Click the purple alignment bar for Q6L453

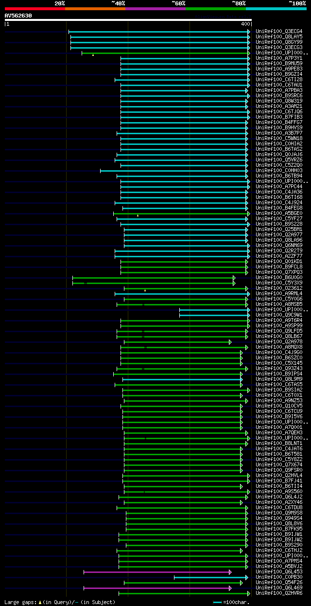[x=157, y=572]
